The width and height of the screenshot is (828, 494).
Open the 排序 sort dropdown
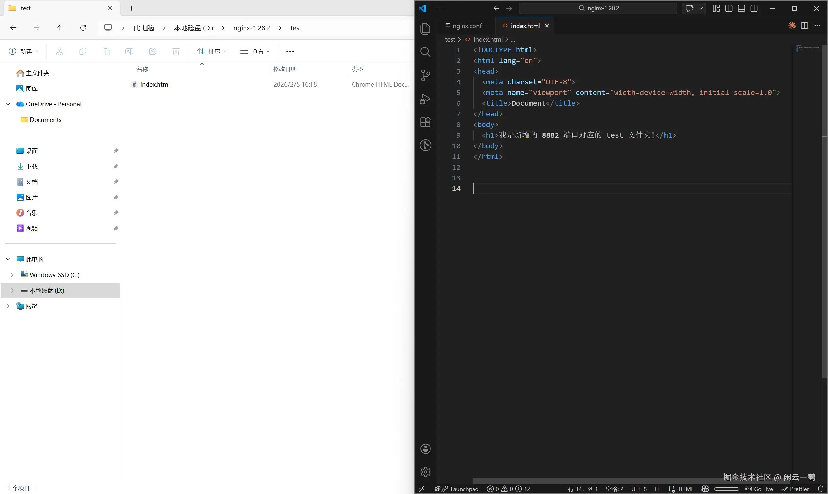(212, 51)
